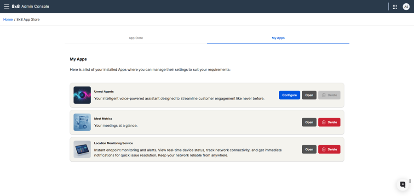Click the disabled Delete for Unreal Agents
Image resolution: width=414 pixels, height=196 pixels.
point(329,95)
